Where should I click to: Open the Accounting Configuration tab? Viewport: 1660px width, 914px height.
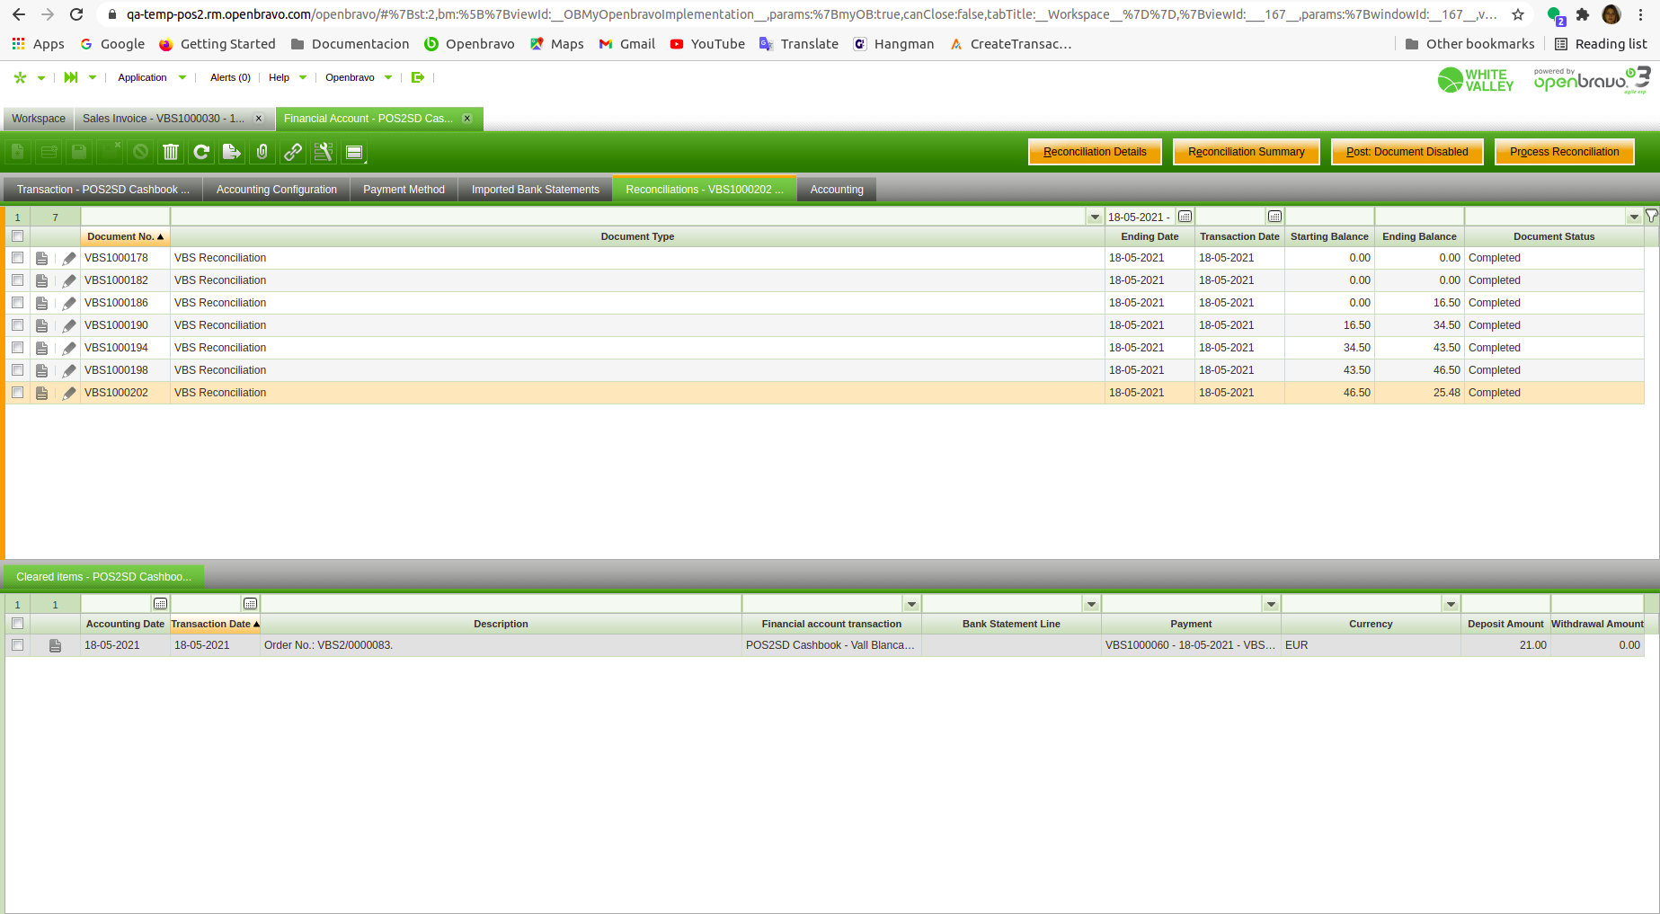(277, 190)
